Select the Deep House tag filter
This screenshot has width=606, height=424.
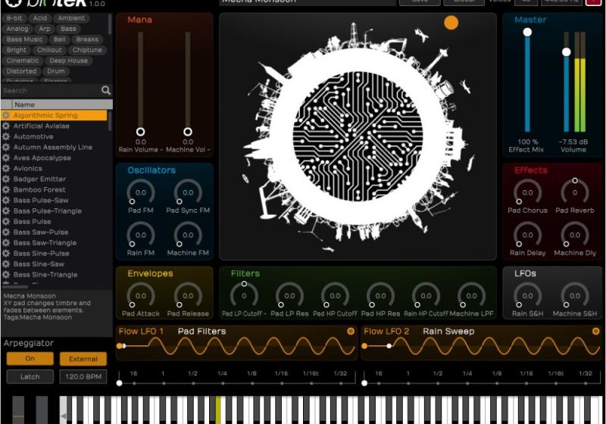click(x=68, y=61)
